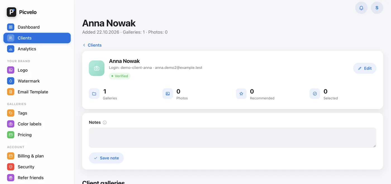Screen dimensions: 391x184
Task: Click the login and email text line
Action: point(156,67)
